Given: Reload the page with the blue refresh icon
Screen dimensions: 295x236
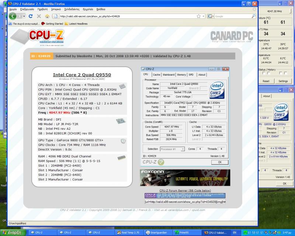Looking at the screenshot, I should coord(31,16).
